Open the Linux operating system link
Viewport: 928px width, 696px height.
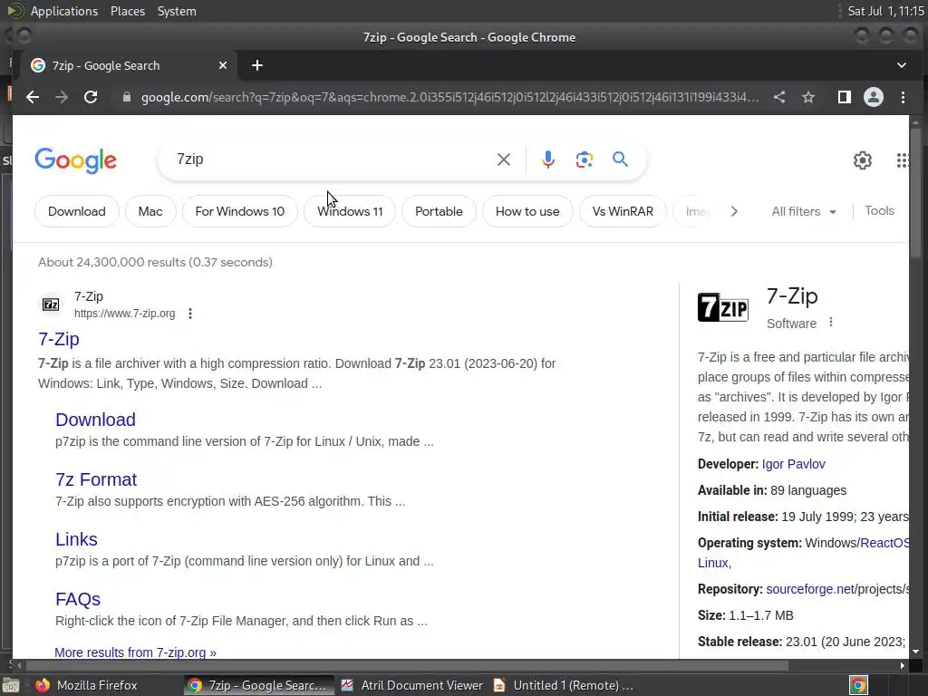click(714, 563)
